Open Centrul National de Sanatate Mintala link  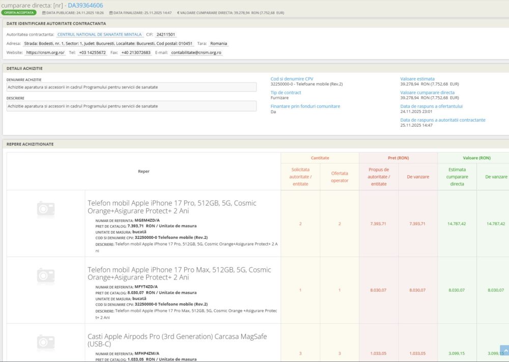(x=99, y=35)
